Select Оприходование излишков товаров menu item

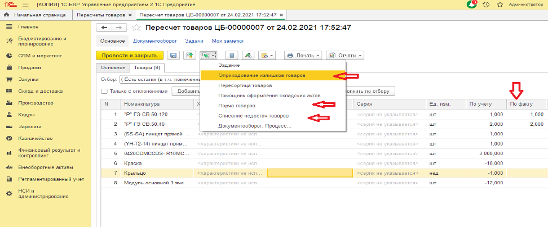click(273, 75)
